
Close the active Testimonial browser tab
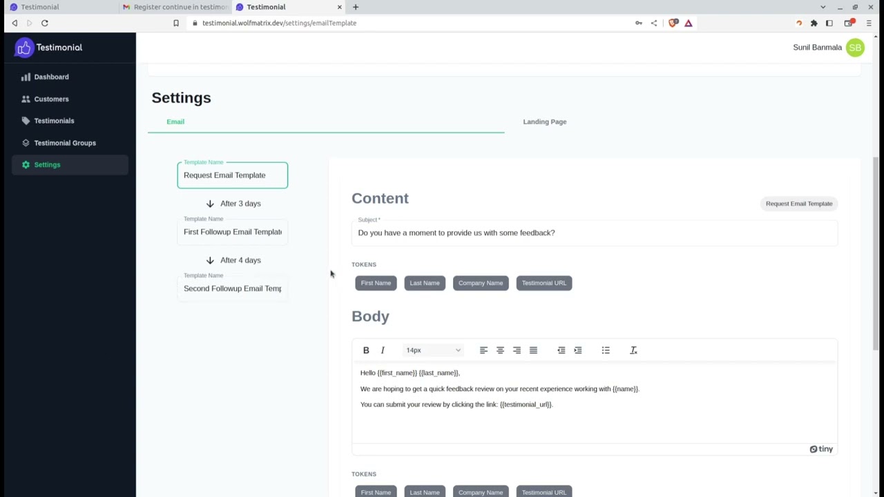pyautogui.click(x=340, y=7)
